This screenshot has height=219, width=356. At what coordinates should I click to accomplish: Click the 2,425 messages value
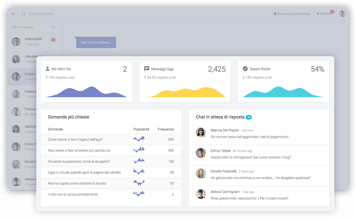click(x=217, y=69)
